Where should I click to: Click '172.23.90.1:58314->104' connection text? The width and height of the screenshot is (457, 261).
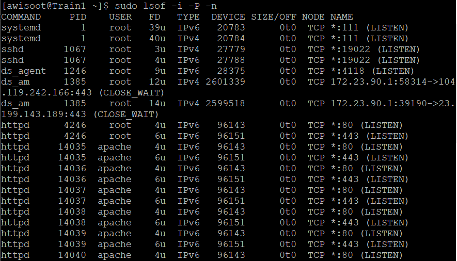[x=392, y=82]
